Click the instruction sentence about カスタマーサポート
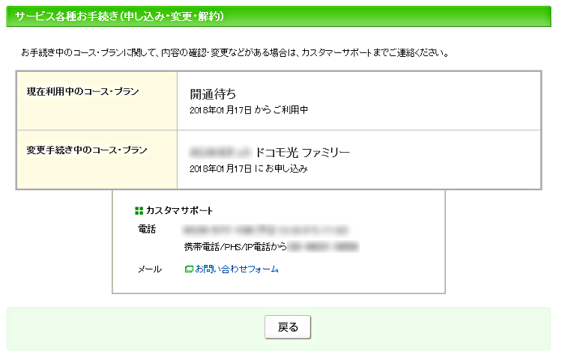 coord(235,53)
